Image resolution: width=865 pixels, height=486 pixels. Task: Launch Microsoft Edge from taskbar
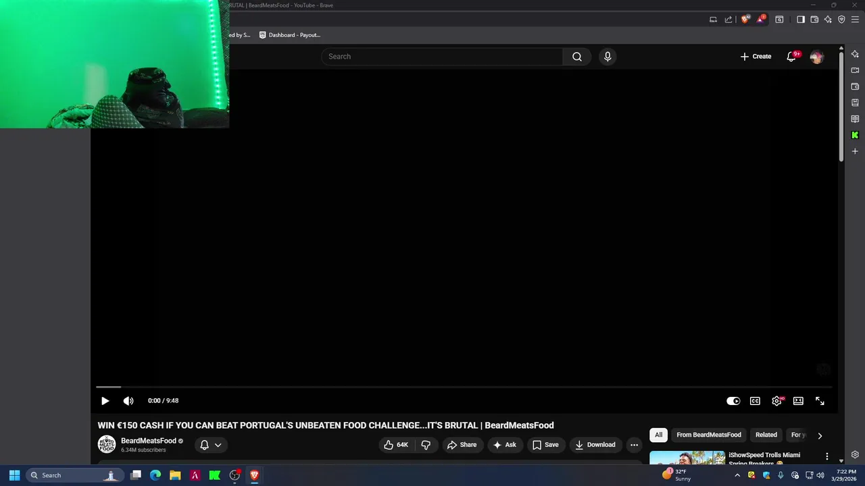[155, 475]
